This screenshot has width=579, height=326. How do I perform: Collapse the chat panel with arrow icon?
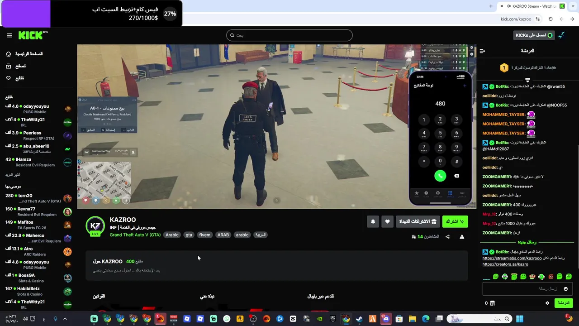(x=482, y=51)
